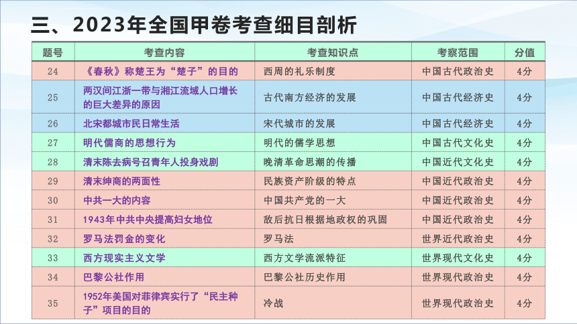Click the 世界现代文化史 cell
This screenshot has width=577, height=324.
458,258
